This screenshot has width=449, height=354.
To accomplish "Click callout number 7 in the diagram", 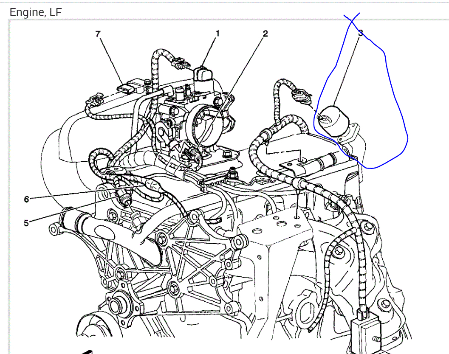I will [98, 34].
